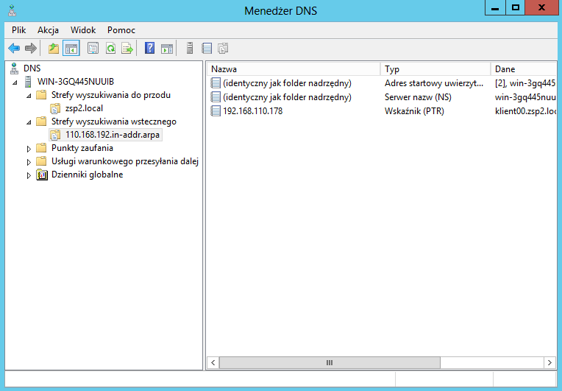This screenshot has height=391, width=562.
Task: Click the New Server toolbar icon
Action: pos(190,49)
